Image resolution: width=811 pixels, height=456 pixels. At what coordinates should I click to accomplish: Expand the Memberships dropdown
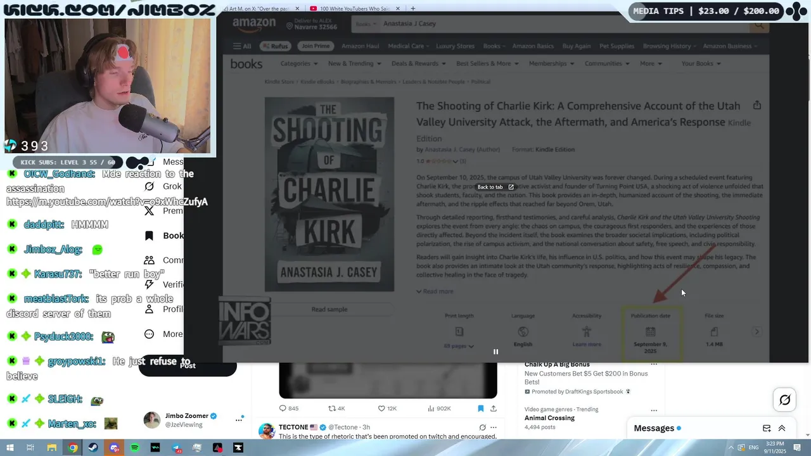552,63
